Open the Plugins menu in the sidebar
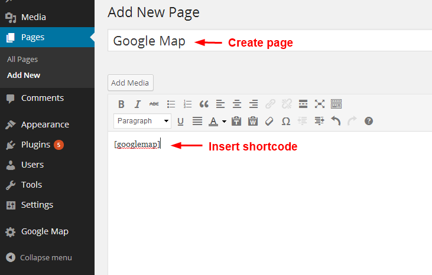432x275 pixels. [35, 145]
